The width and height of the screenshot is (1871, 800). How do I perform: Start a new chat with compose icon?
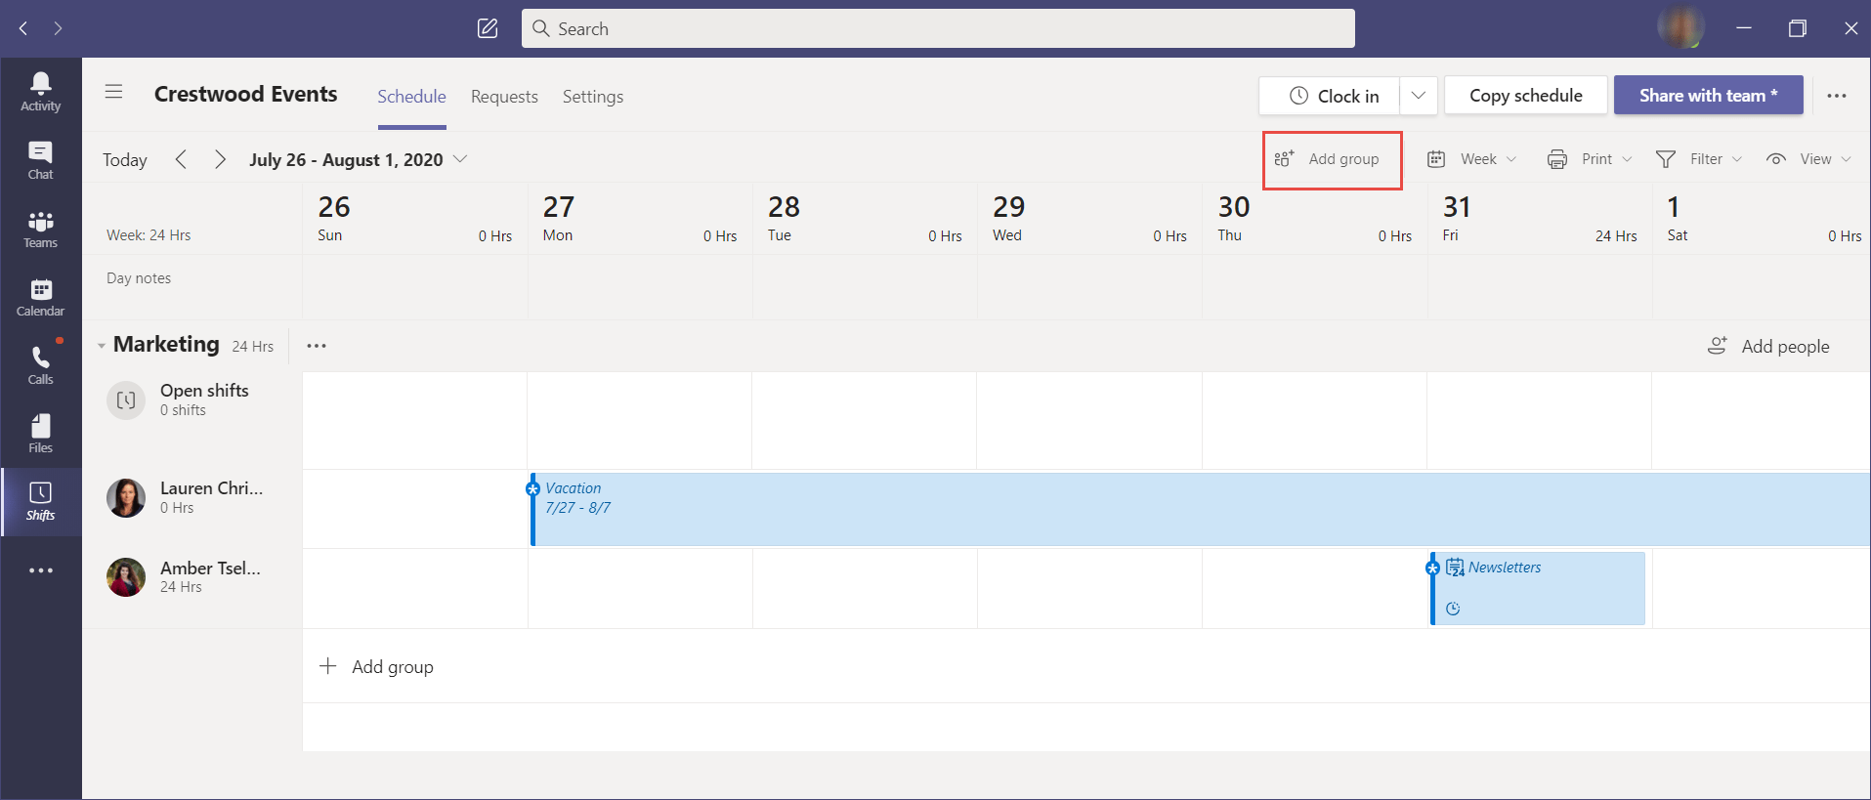coord(488,28)
